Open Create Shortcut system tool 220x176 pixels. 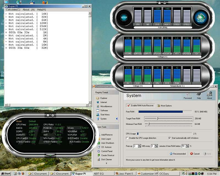(x=106, y=155)
